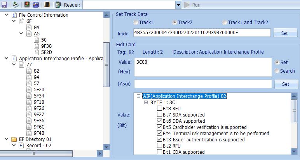Uncheck Bit5 Cardholder verification is supported
The height and width of the screenshot is (160, 300).
coord(160,127)
